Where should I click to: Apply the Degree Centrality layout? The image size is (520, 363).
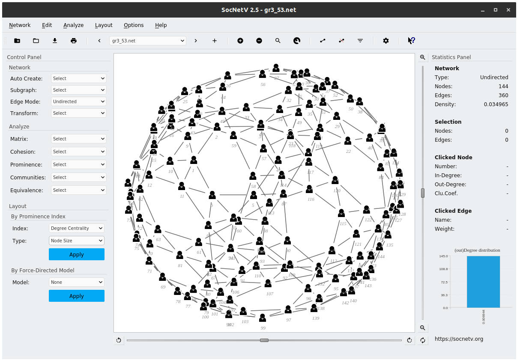point(76,254)
